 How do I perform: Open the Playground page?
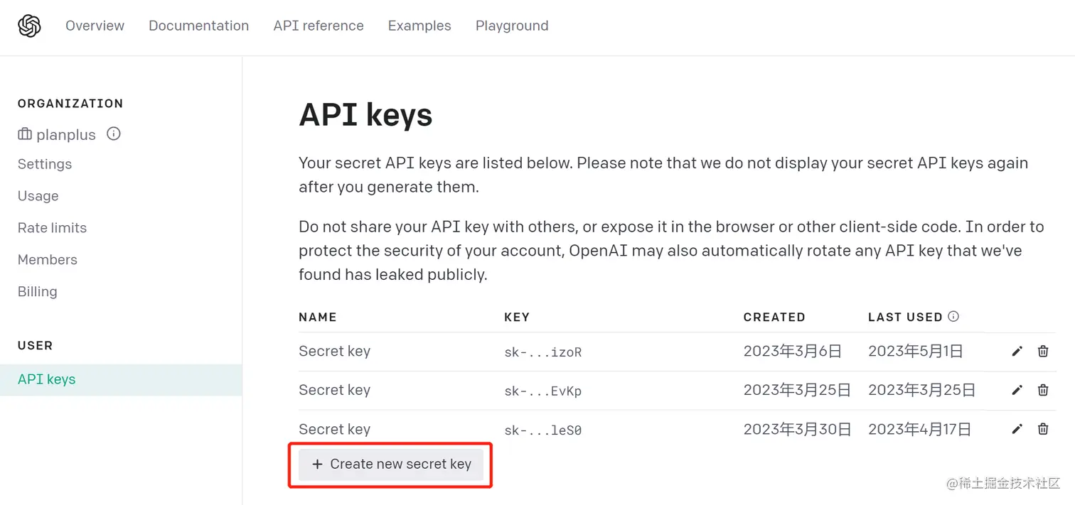[x=512, y=26]
